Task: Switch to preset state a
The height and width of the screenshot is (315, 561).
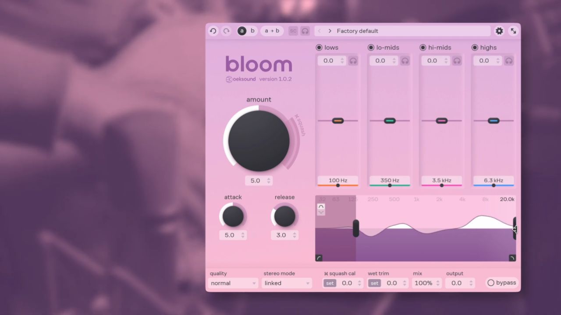Action: tap(241, 31)
